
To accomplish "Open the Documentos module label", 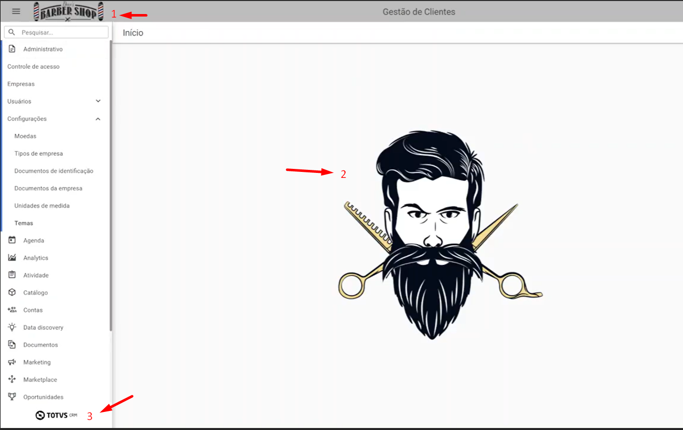I will (40, 345).
